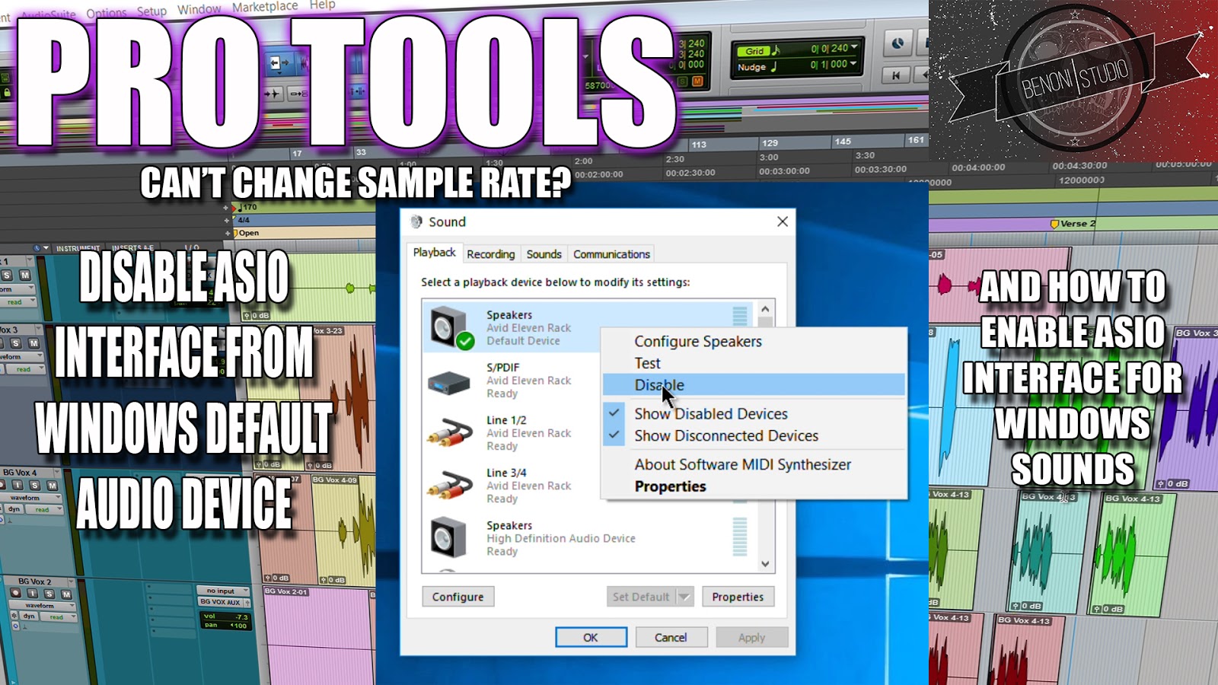Solo the Vox 3 track

[15, 343]
